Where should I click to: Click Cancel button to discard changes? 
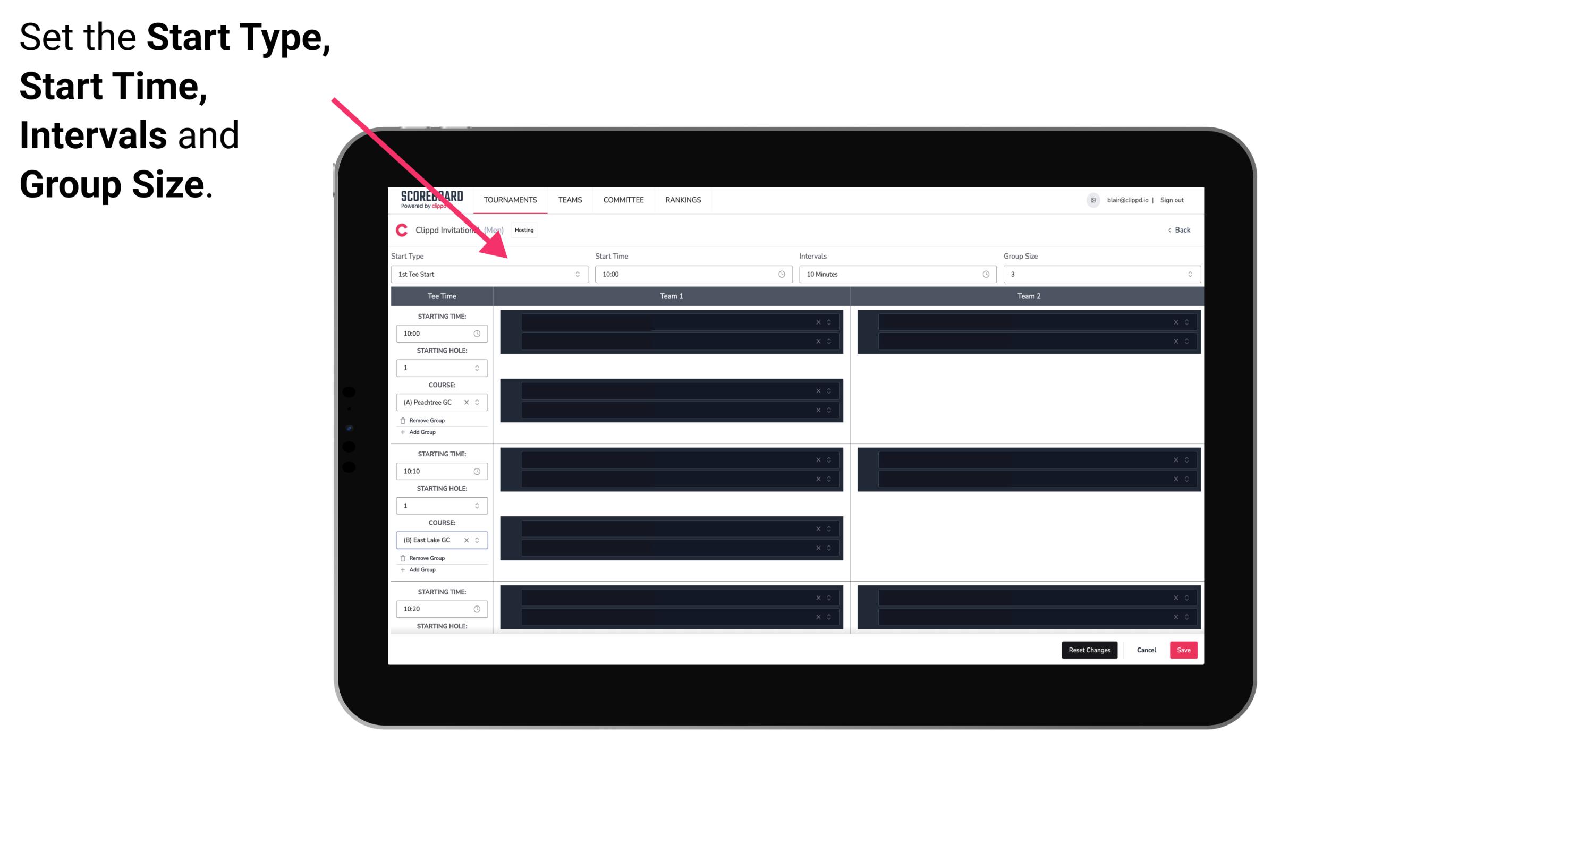1146,649
